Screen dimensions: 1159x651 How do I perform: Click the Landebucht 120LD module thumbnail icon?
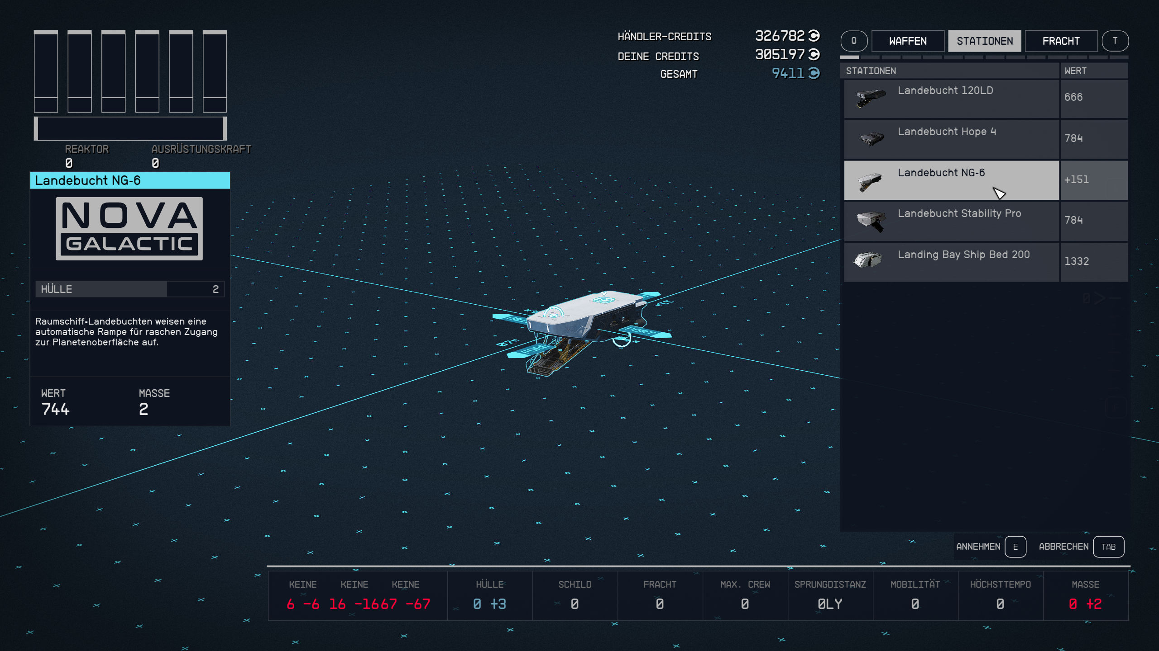click(x=870, y=98)
